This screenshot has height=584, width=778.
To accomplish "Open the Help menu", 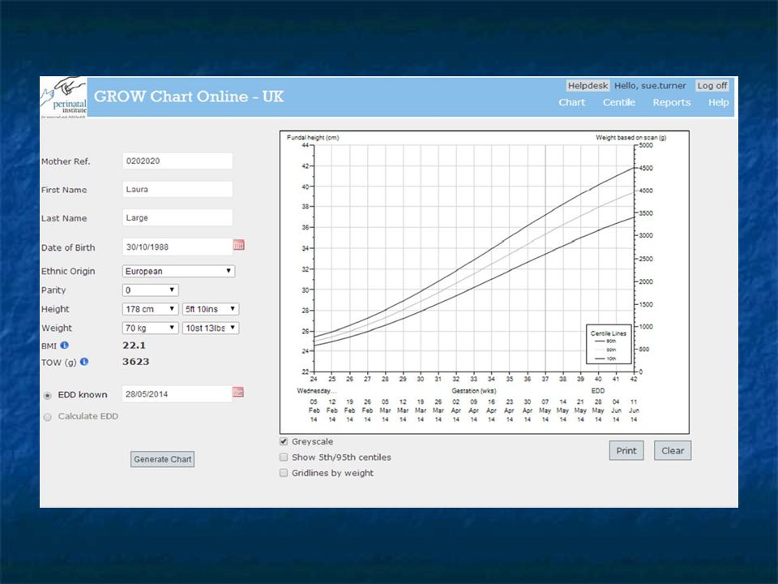I will coord(718,102).
